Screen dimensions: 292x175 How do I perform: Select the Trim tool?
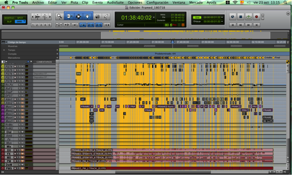coord(70,16)
